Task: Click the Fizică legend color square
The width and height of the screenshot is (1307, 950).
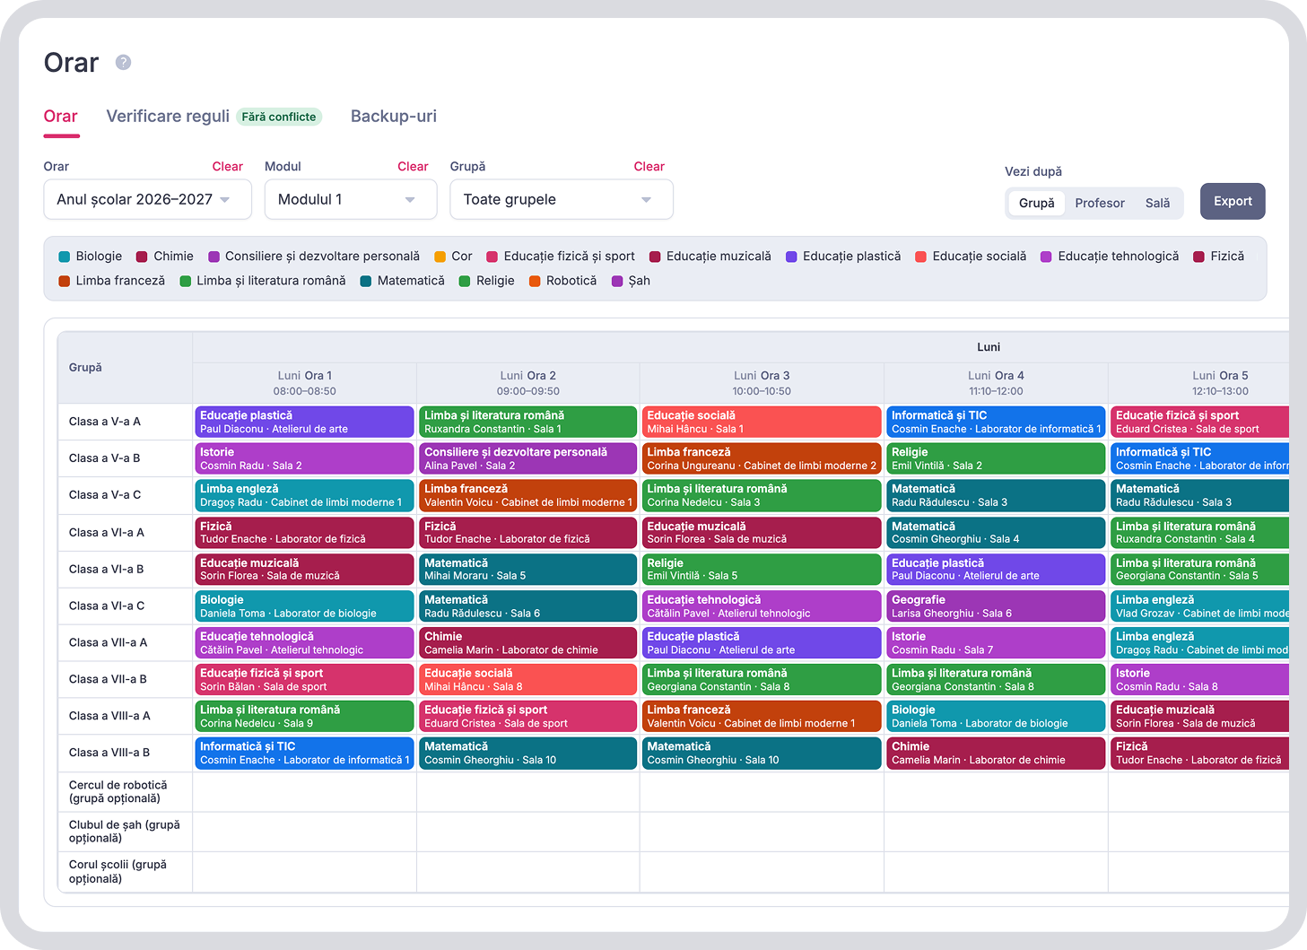Action: (x=1198, y=257)
